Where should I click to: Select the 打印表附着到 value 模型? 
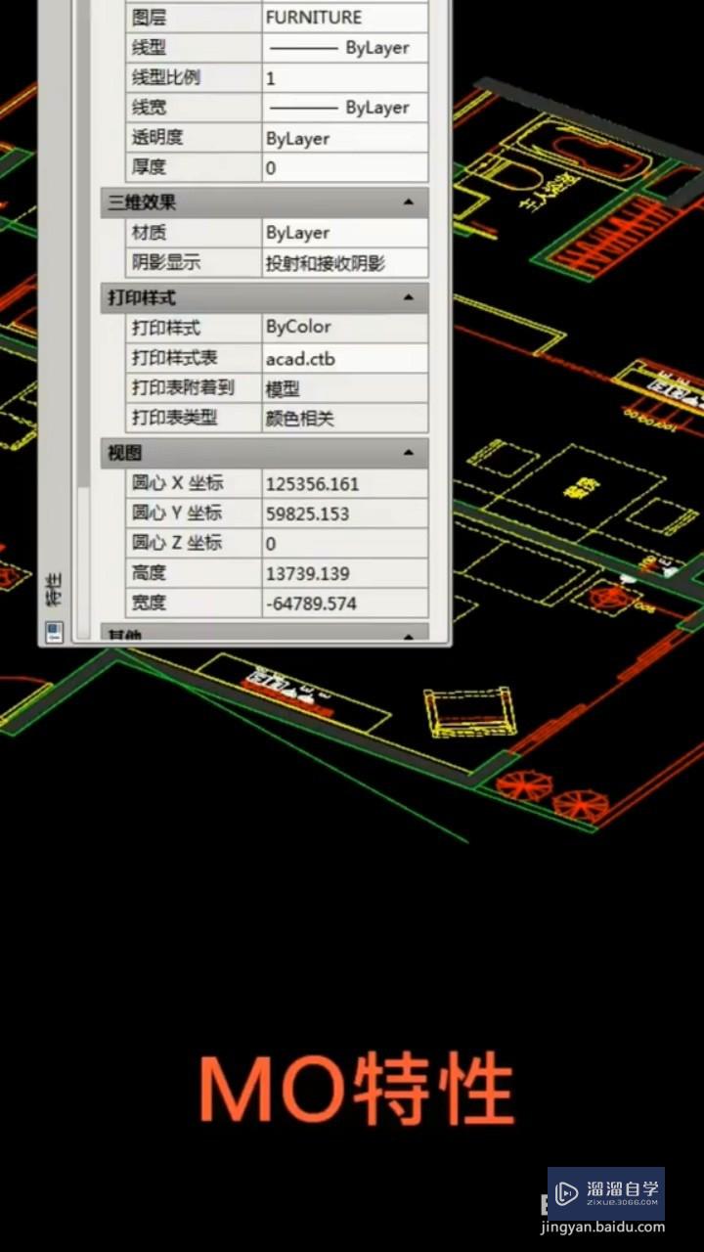coord(345,388)
